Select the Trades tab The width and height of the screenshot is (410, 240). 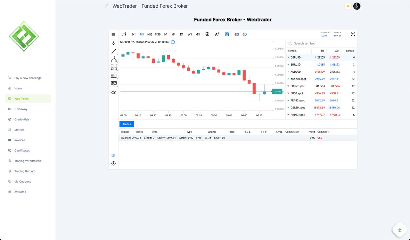coord(127,124)
